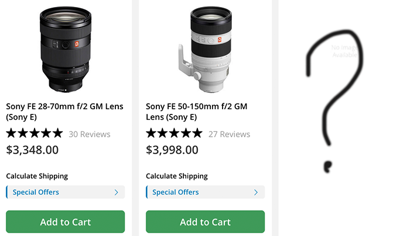Expand Special Offers for the 50-150mm lens
The image size is (410, 236).
(176, 192)
